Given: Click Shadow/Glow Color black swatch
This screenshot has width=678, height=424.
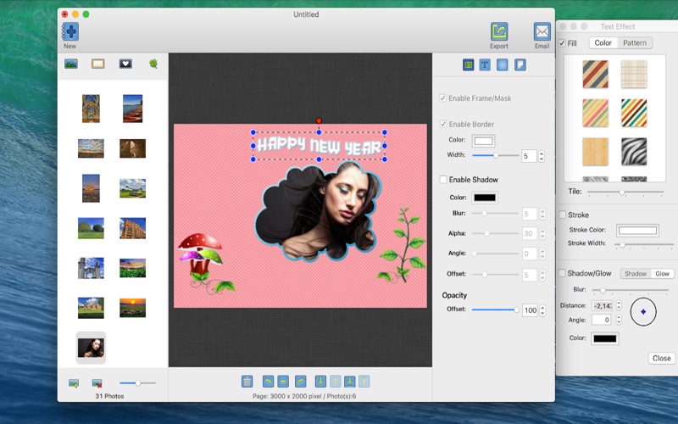Looking at the screenshot, I should [604, 338].
